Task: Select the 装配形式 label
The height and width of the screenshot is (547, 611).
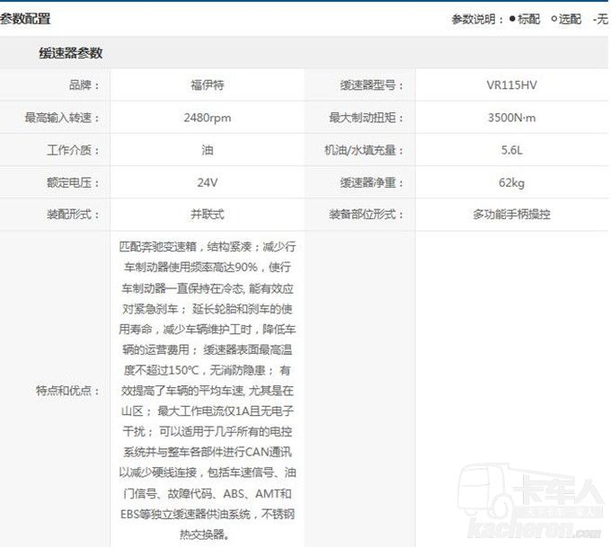Action: 74,215
